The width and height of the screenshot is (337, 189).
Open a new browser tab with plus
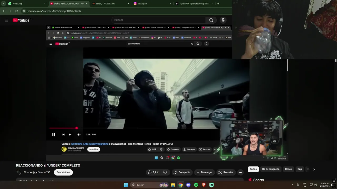click(x=218, y=4)
